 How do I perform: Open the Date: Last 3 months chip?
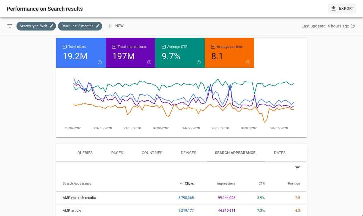pos(78,26)
